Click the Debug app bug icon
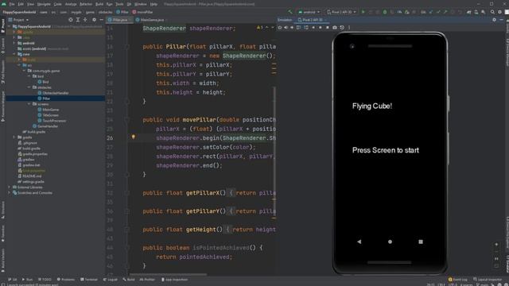The height and width of the screenshot is (286, 509). point(385,12)
